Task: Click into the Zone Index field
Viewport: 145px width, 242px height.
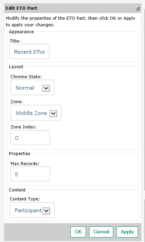Action: pos(30,138)
